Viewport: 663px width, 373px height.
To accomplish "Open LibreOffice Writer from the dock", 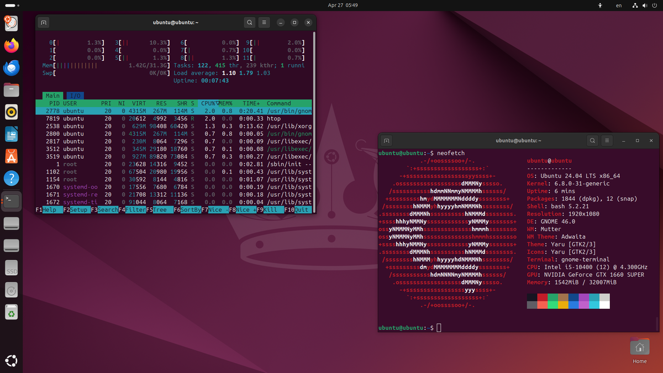I will 12,134.
